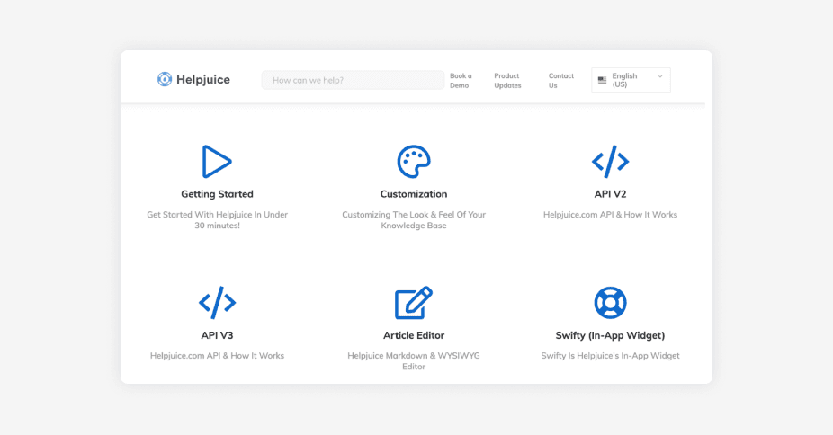833x435 pixels.
Task: Open the Article Editor category title
Action: [414, 335]
